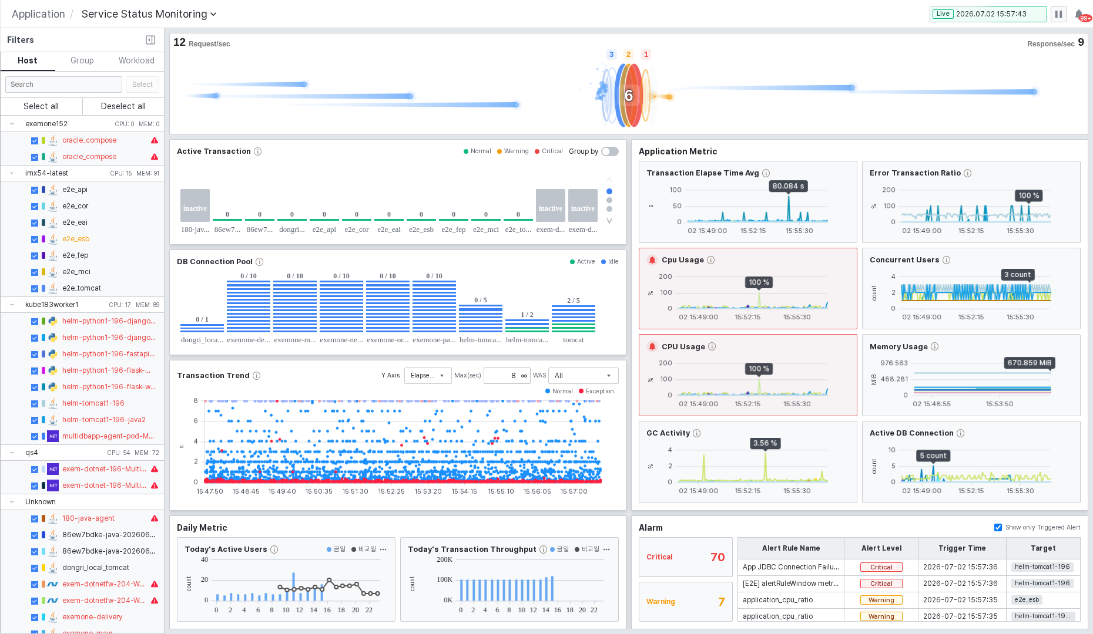Uncheck dongri_local_tomcat checkbox

coord(35,568)
